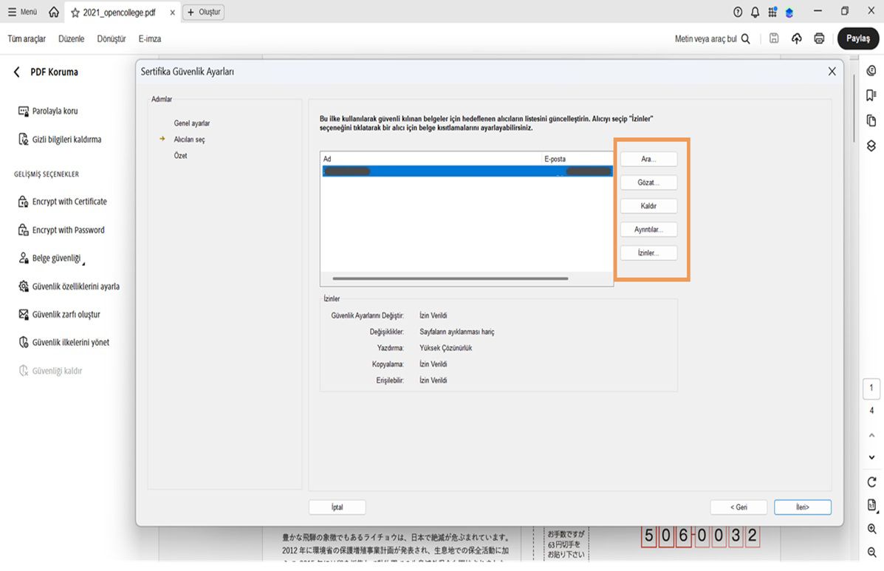The height and width of the screenshot is (571, 884).
Task: Open Güvenlik ilkelerini yönet
Action: click(64, 342)
